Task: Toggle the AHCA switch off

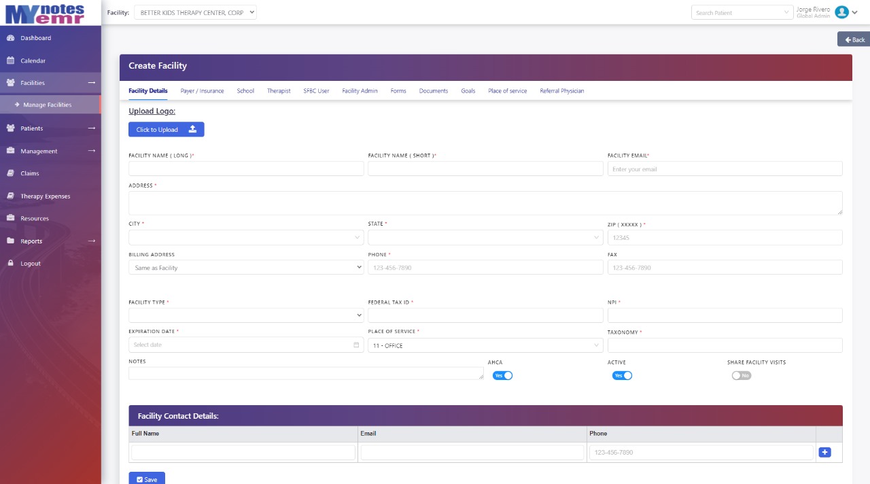Action: click(x=502, y=375)
